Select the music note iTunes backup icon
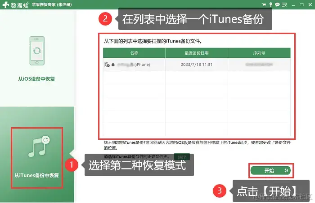315x203 pixels. click(39, 147)
